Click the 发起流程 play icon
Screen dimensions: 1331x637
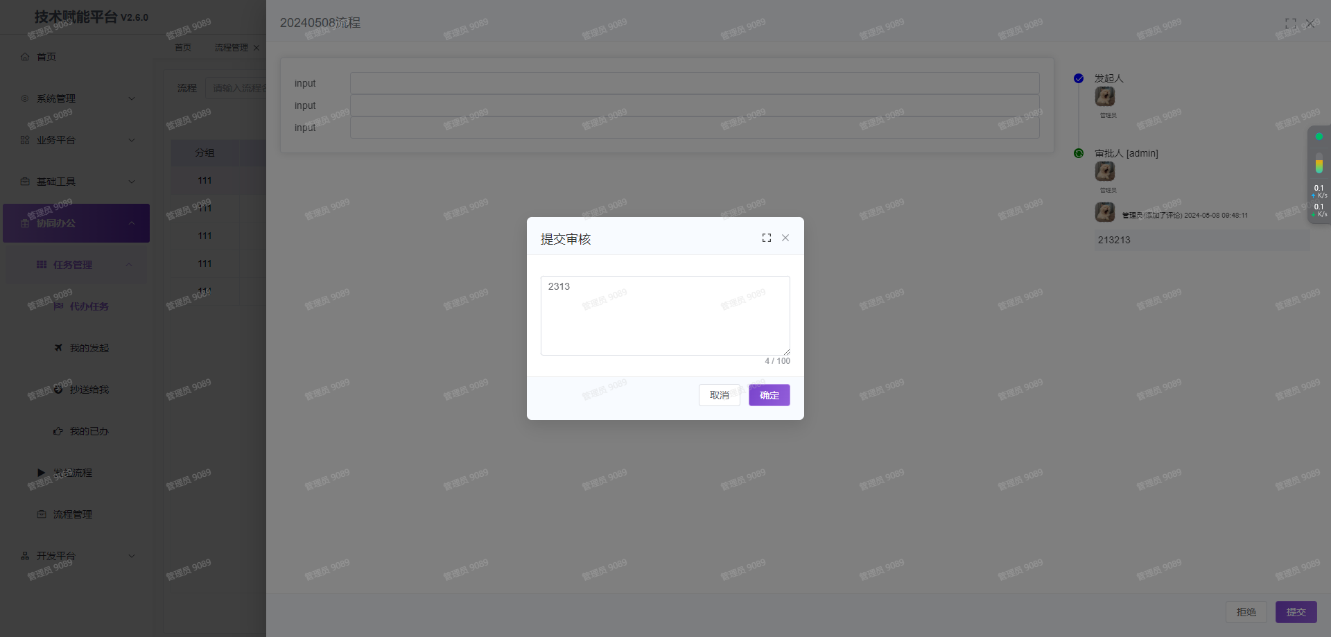tap(41, 473)
